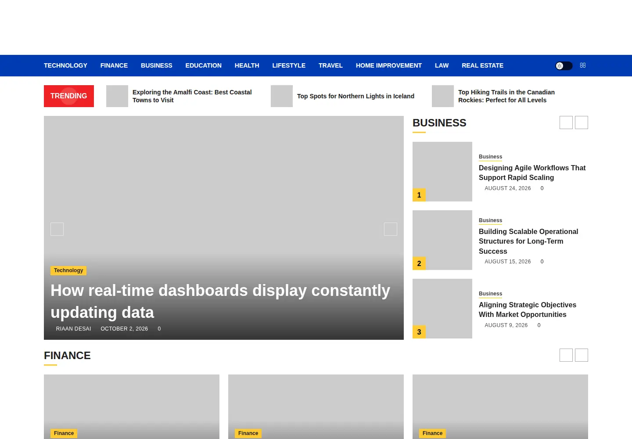Go to Real Estate category
Screen dimensions: 632x439
point(482,65)
